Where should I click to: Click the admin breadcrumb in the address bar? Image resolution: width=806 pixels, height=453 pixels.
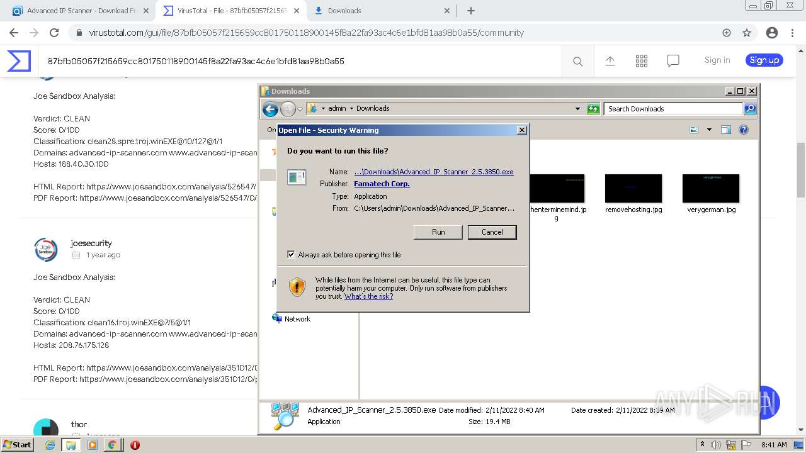click(337, 108)
